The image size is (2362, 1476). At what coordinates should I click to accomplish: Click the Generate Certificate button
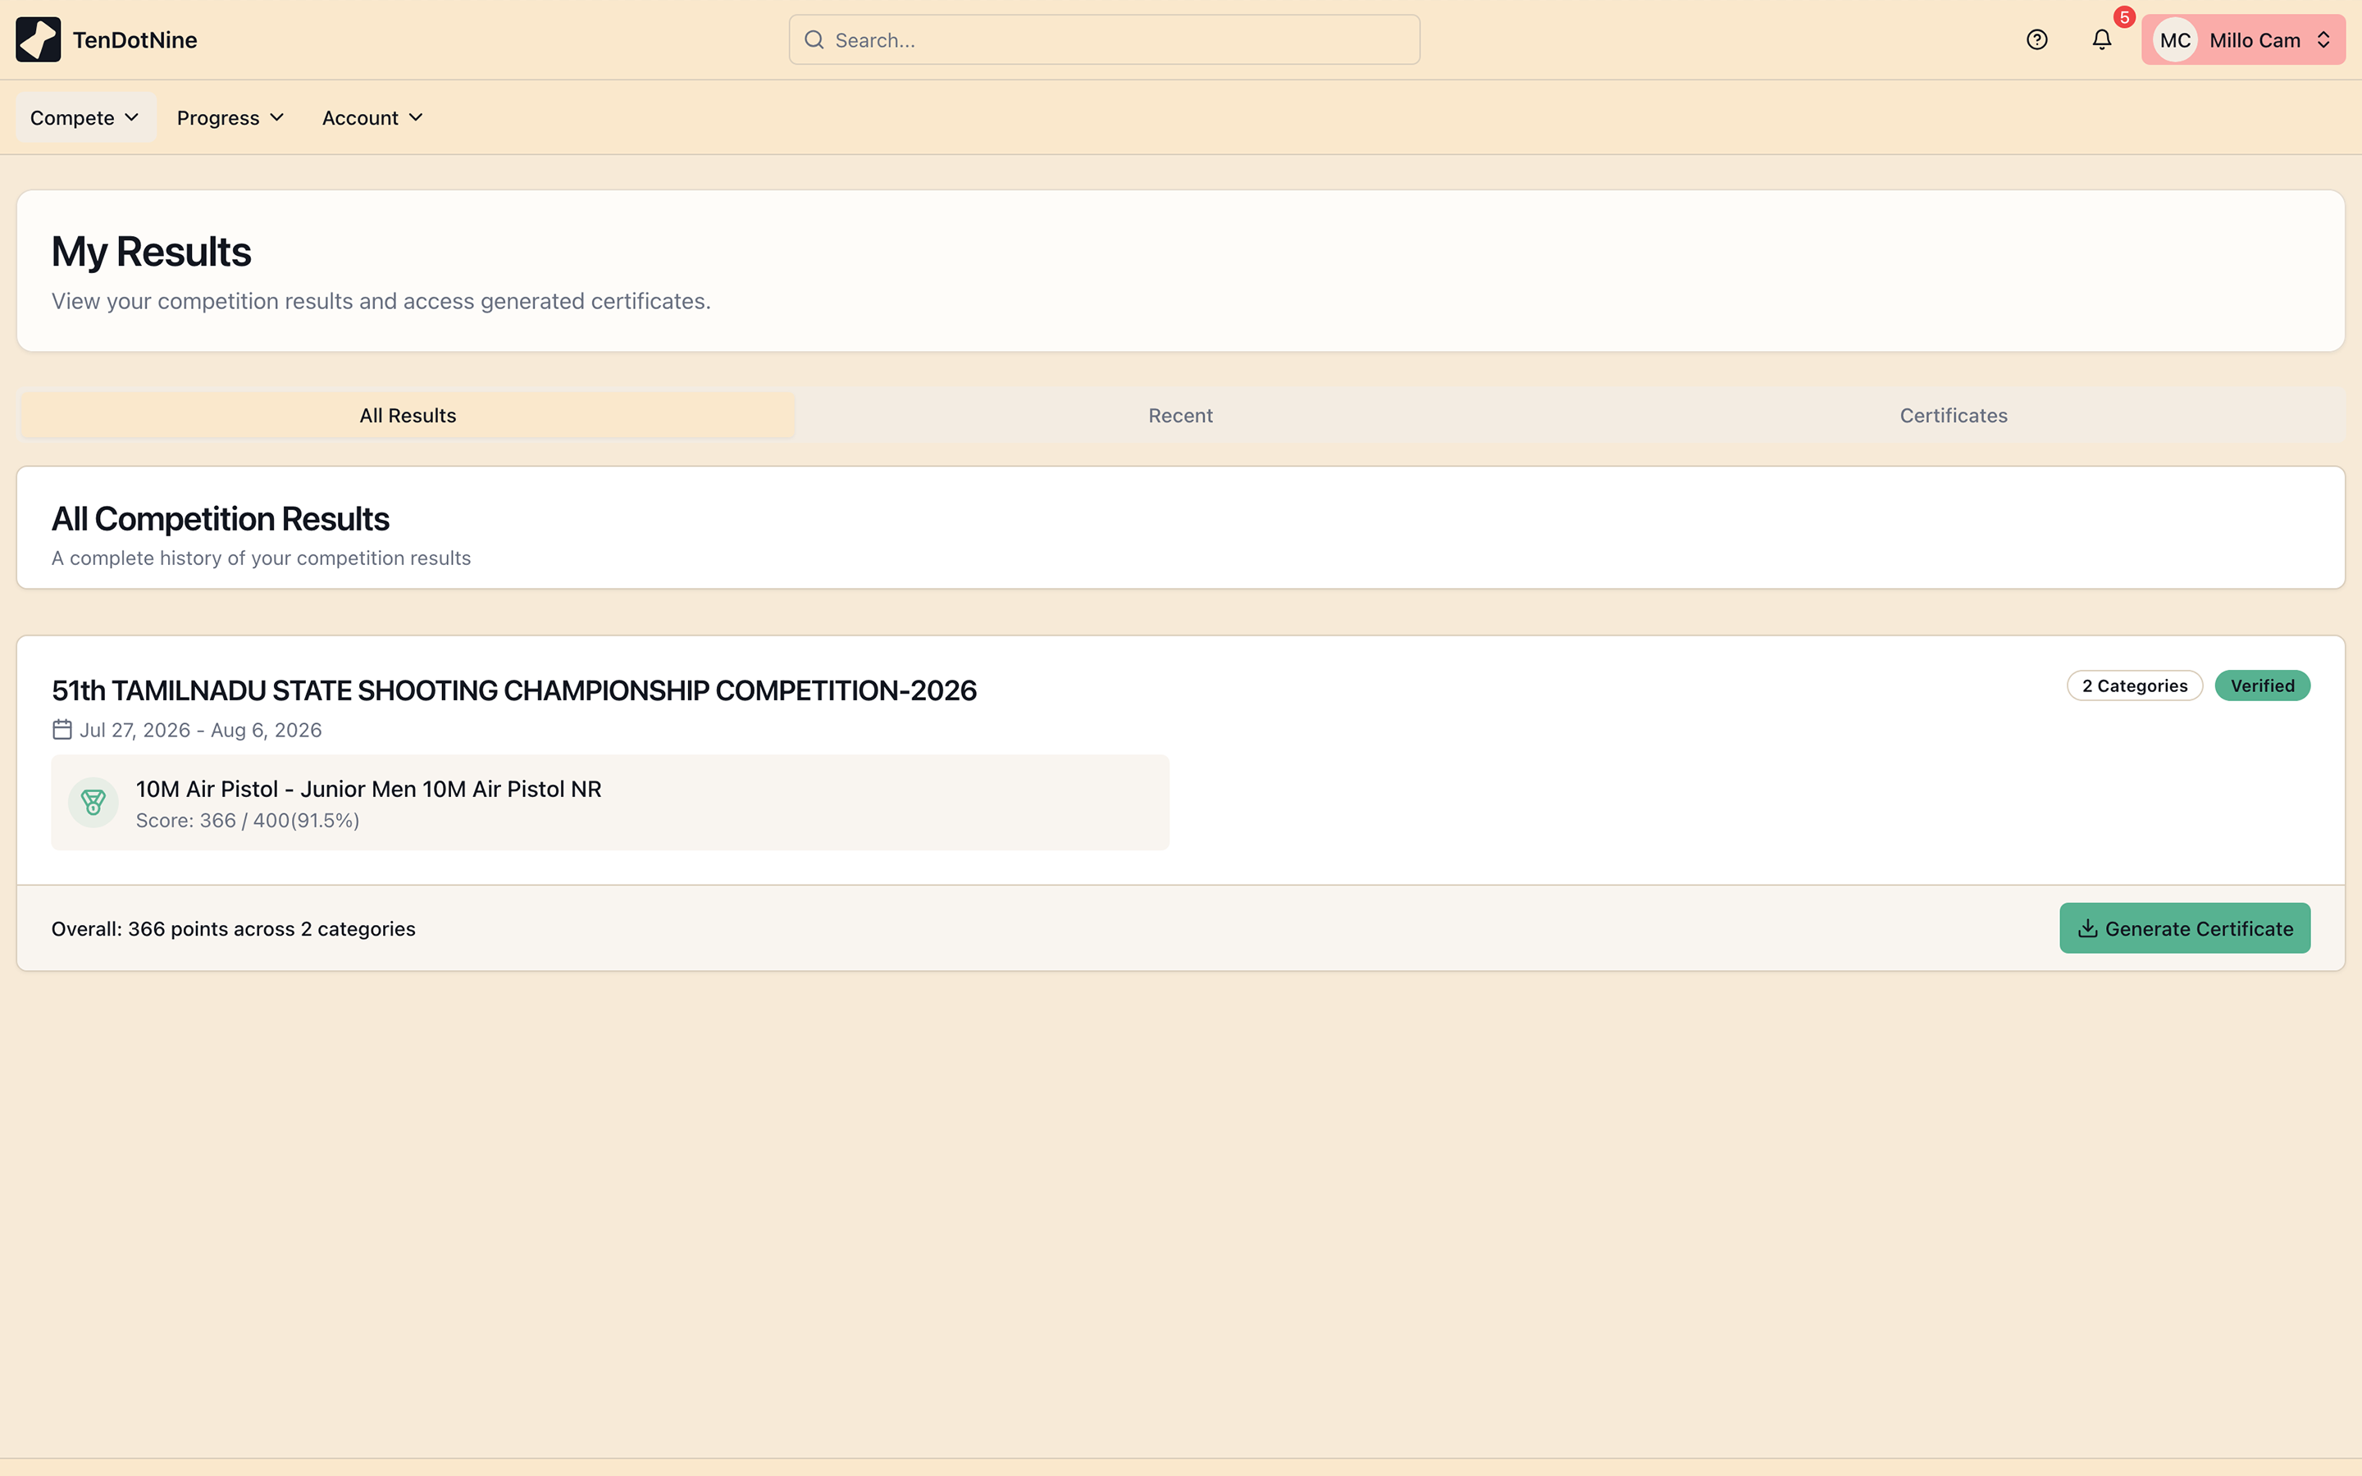[2184, 928]
